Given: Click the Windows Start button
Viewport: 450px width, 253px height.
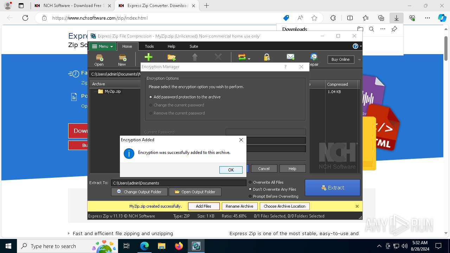Looking at the screenshot, I should (8, 246).
